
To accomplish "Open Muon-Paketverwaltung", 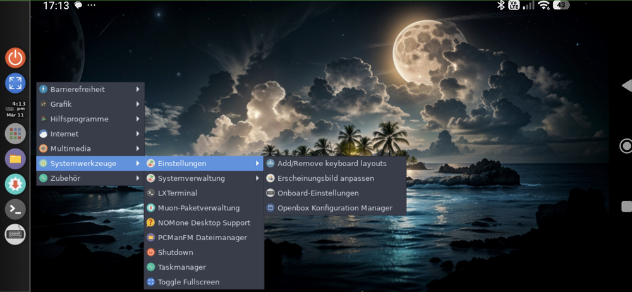I will 198,208.
